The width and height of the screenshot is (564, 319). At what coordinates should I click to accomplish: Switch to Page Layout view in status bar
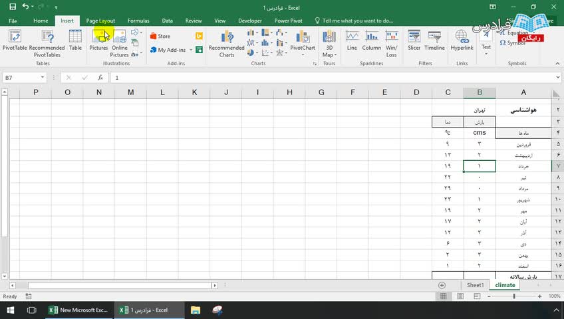point(460,296)
